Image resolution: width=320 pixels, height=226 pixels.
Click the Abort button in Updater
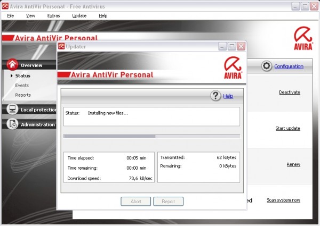pos(135,202)
